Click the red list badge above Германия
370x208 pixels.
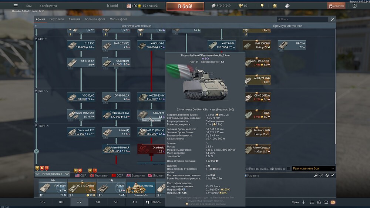[95, 171]
